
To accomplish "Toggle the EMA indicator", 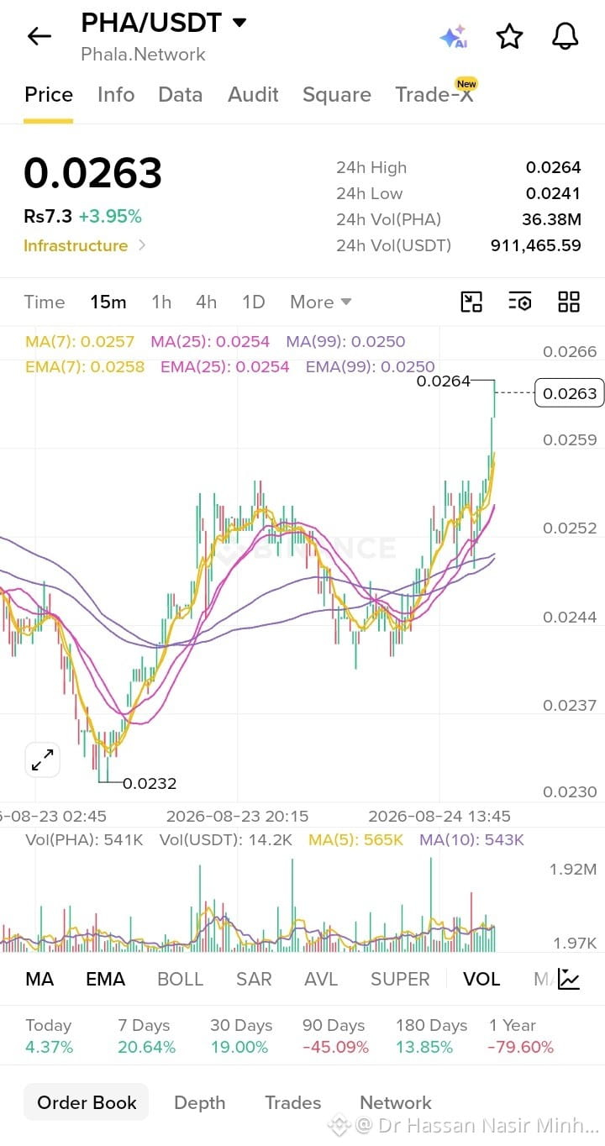I will pos(106,979).
